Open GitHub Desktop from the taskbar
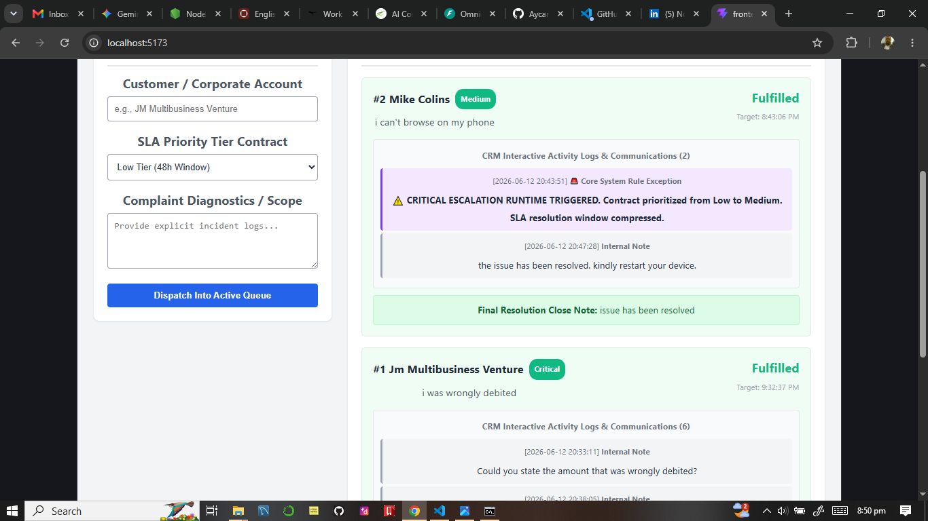 pos(338,511)
